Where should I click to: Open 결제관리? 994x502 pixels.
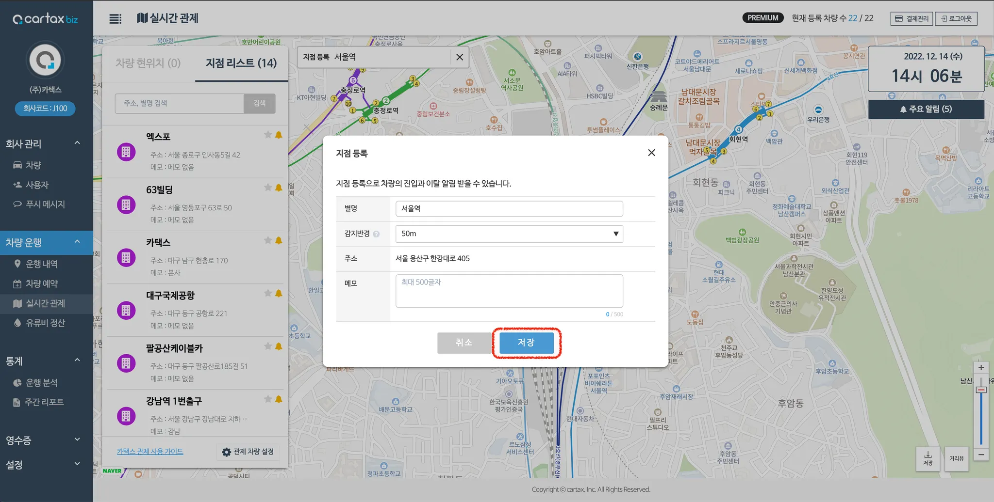tap(911, 18)
